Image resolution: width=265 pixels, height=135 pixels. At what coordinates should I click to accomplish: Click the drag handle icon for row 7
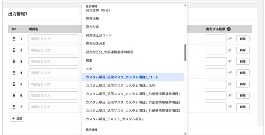click(14, 107)
